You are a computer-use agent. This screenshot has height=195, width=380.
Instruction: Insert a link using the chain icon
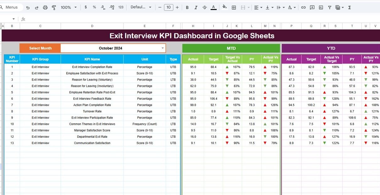(303, 7)
